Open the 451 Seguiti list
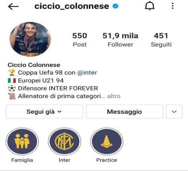The height and width of the screenshot is (171, 188). 161,40
